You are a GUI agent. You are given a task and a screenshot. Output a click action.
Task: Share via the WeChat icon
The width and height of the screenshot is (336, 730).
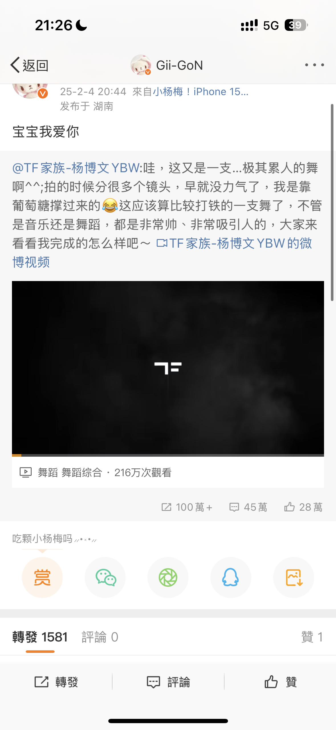(105, 577)
